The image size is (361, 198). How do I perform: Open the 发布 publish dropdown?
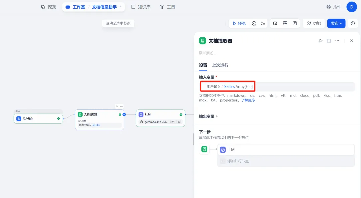336,23
